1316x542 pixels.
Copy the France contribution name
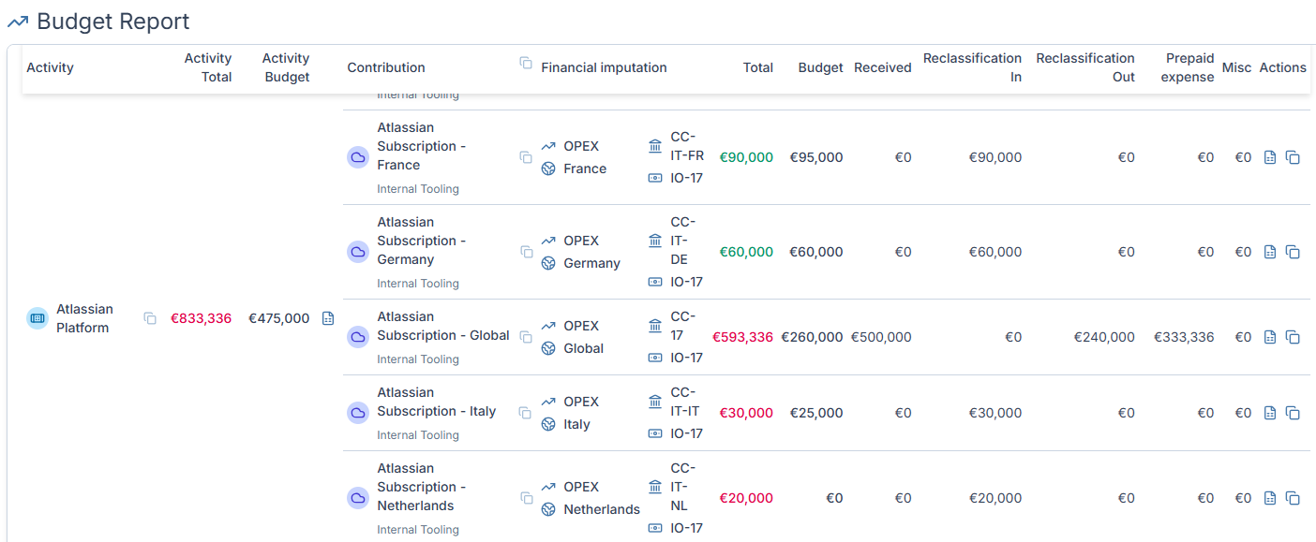[x=526, y=157]
